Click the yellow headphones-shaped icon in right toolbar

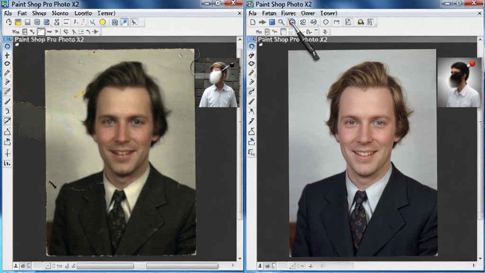(360, 22)
